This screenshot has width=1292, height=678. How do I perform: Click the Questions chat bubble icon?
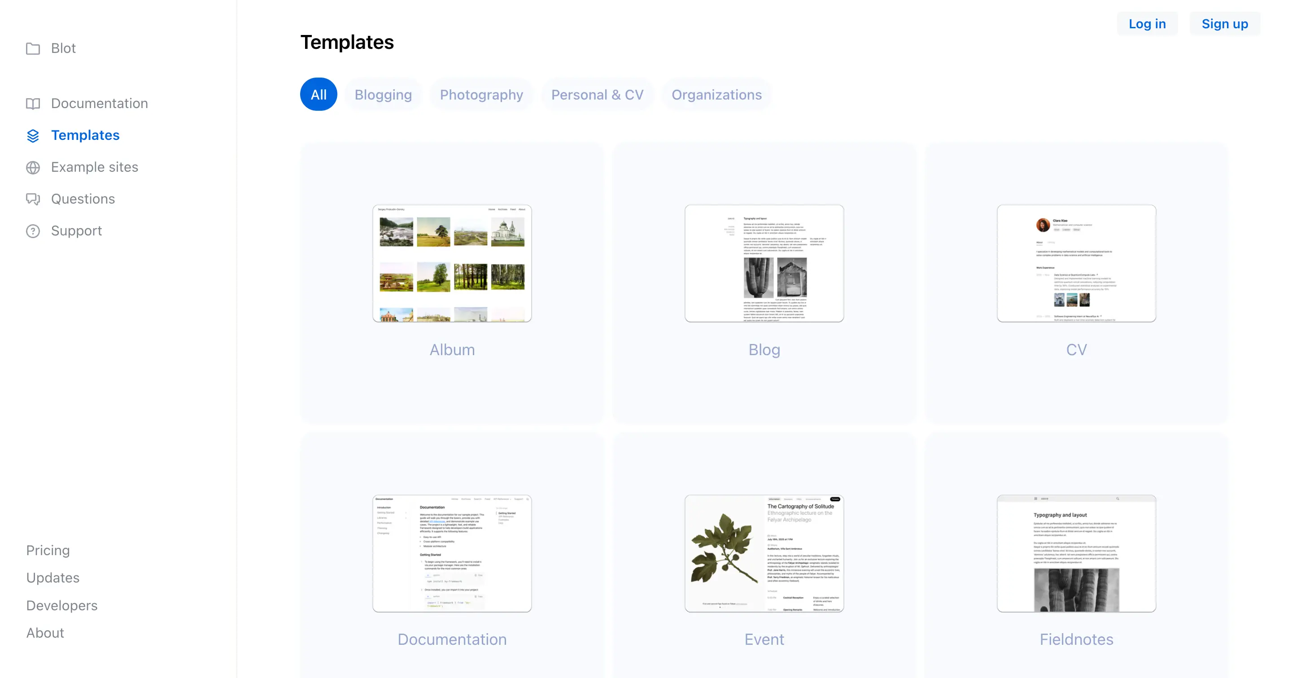(33, 199)
